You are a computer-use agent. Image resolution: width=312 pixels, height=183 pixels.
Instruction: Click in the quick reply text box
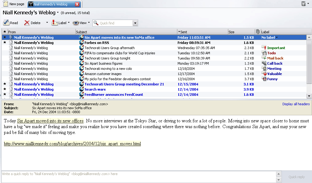click(139, 177)
